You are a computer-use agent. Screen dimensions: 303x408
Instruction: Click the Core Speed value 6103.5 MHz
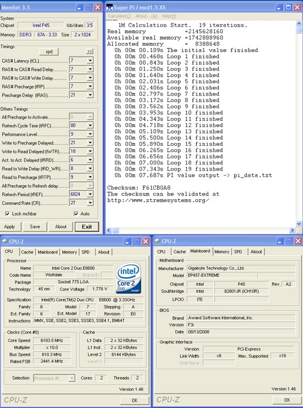click(52, 340)
